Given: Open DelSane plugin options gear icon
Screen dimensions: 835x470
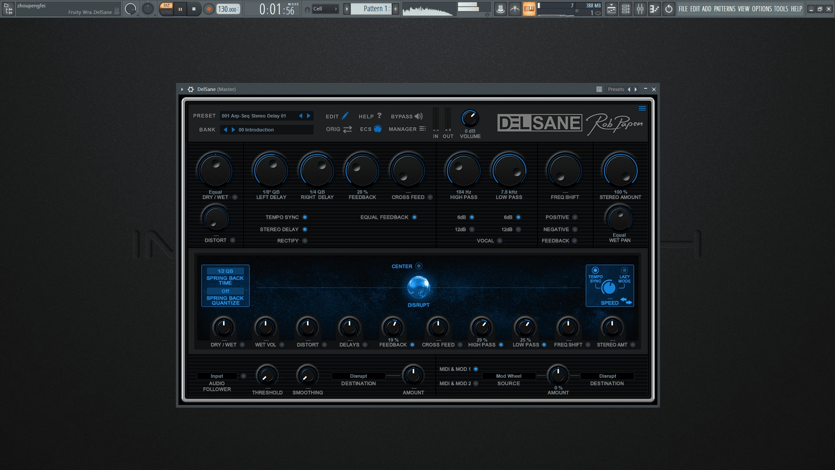Looking at the screenshot, I should 190,89.
